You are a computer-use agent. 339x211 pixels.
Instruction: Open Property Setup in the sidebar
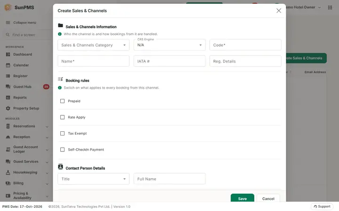[26, 108]
